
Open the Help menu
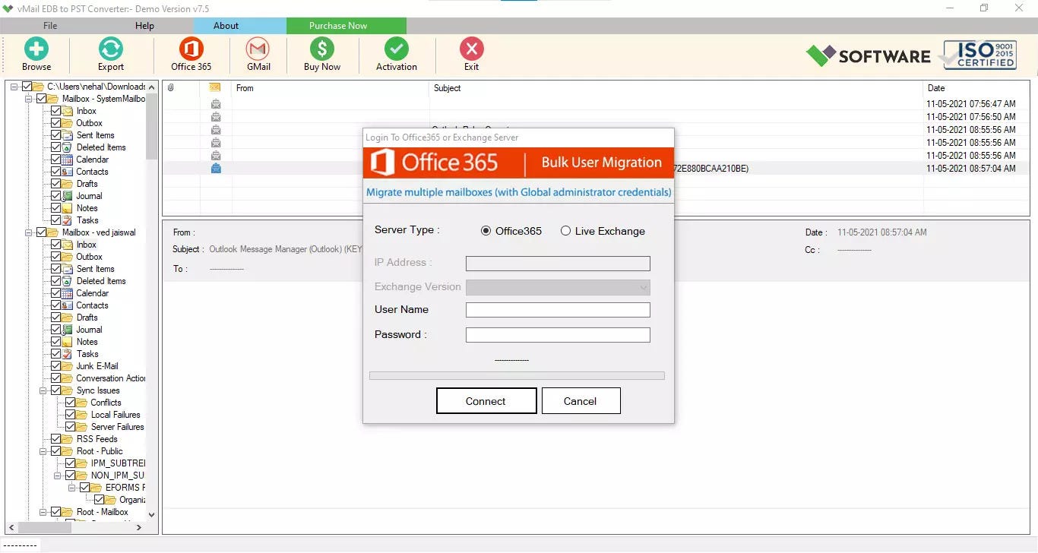pos(144,26)
